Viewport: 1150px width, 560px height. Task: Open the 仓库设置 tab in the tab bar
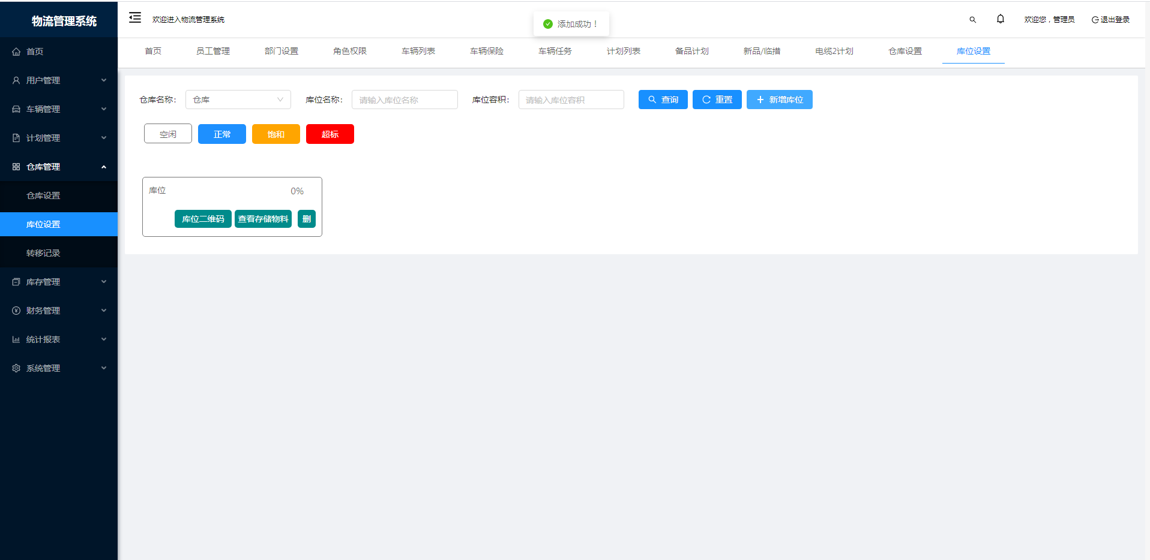[905, 52]
